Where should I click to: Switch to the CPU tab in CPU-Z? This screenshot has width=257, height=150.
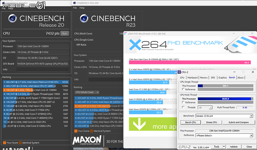click(x=182, y=78)
